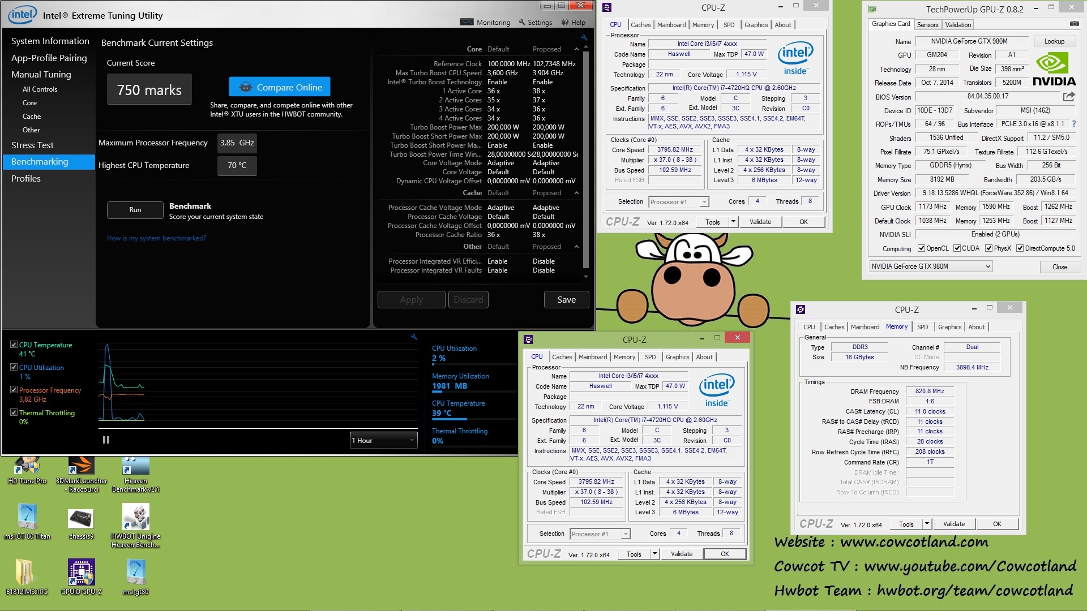
Task: Switch to Sensors tab in GPU-Z
Action: tap(927, 25)
